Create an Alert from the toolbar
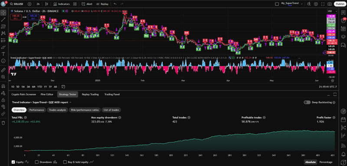347x166 pixels. pos(87,4)
